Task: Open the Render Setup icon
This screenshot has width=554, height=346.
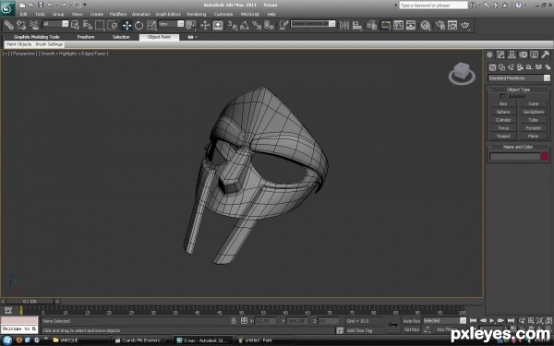Action: pos(440,25)
